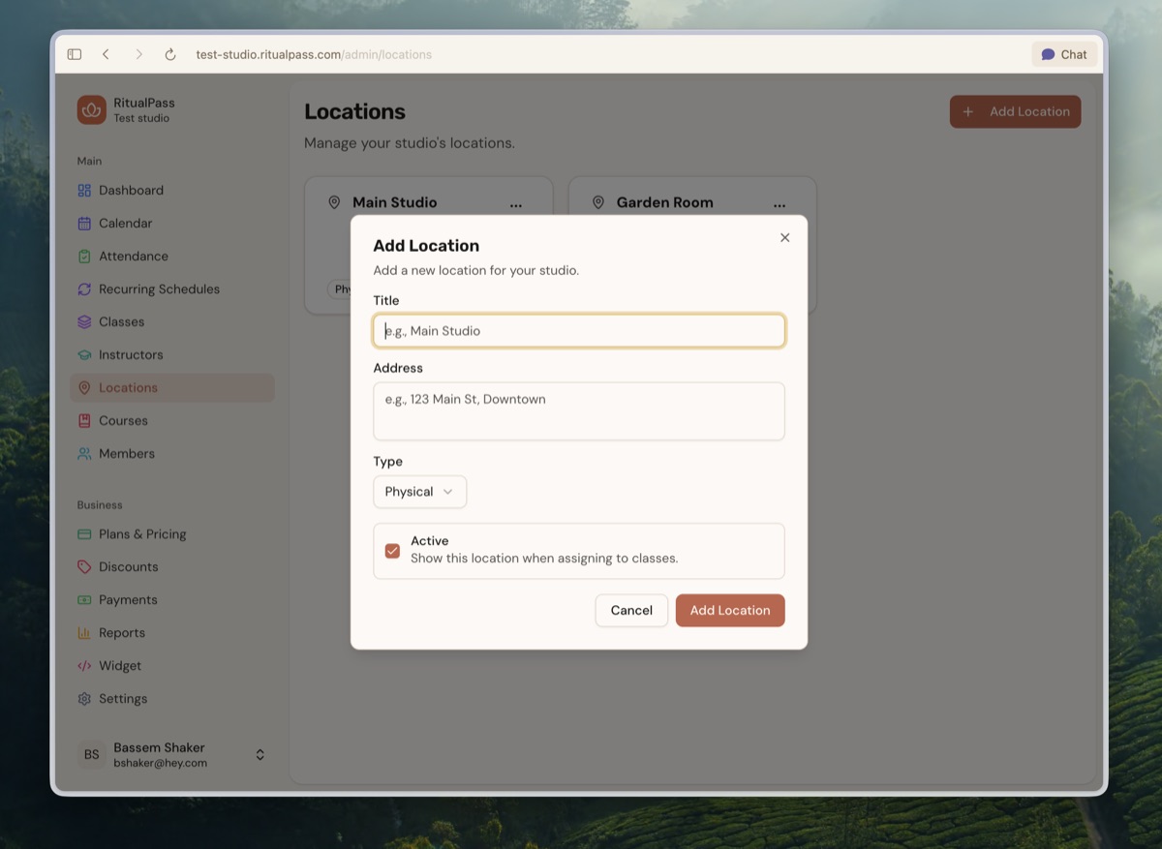Open Calendar in the sidebar
Viewport: 1162px width, 849px height.
(x=172, y=224)
